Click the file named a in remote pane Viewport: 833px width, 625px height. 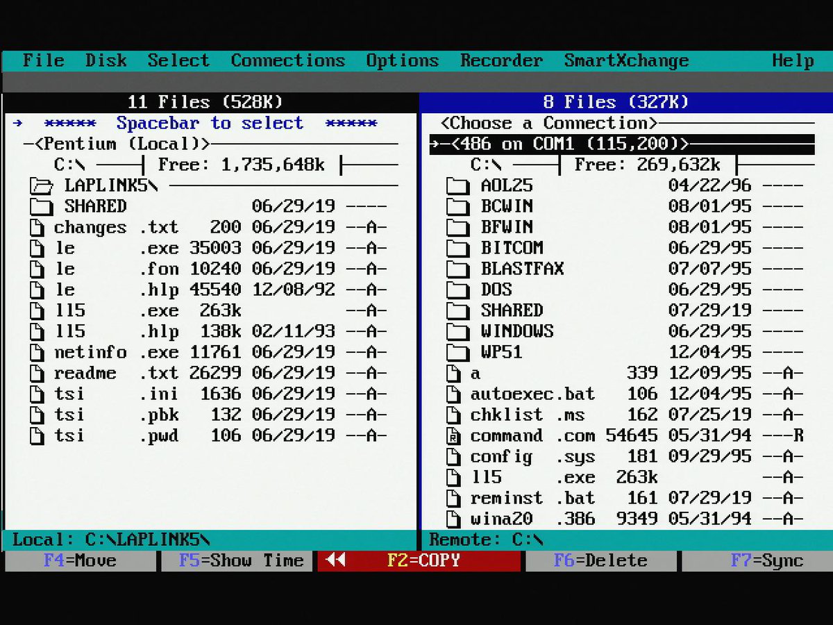coord(475,374)
